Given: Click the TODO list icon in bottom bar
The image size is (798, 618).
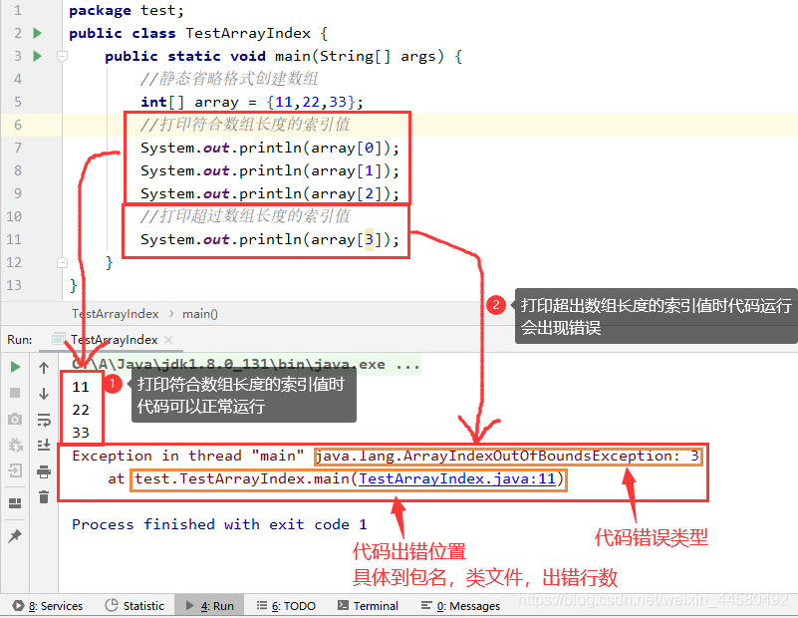Looking at the screenshot, I should 262,605.
